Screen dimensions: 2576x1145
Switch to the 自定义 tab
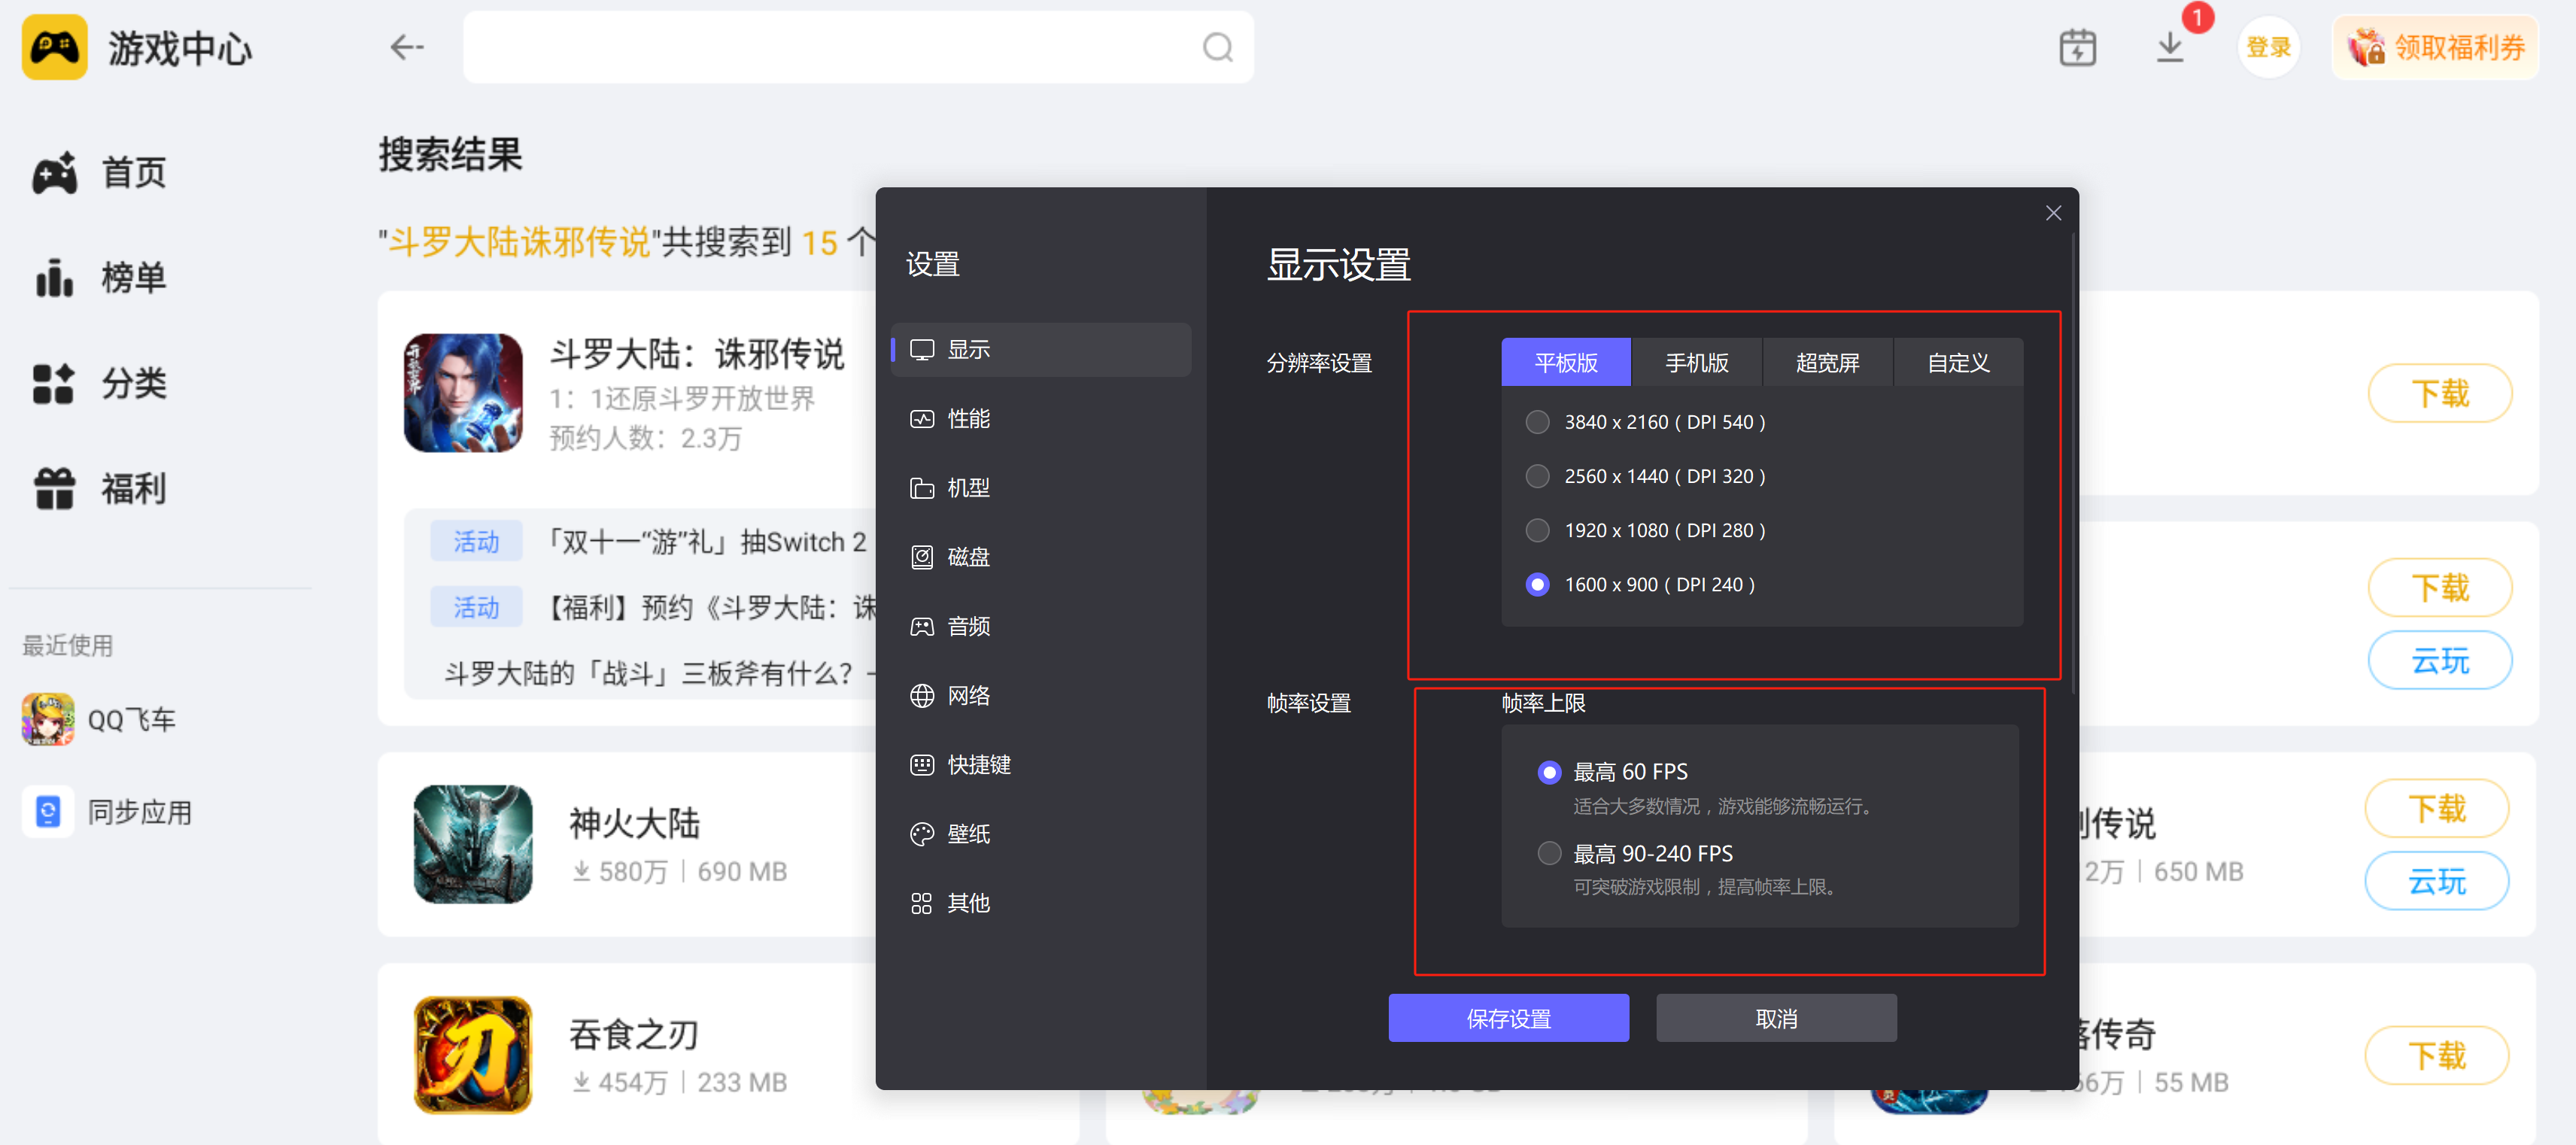(x=1956, y=361)
